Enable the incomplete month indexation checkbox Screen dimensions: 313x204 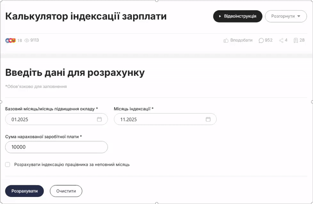pos(7,165)
